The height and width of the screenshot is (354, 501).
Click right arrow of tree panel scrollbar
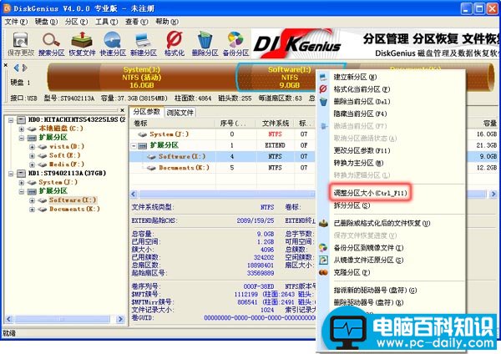pyautogui.click(x=120, y=319)
